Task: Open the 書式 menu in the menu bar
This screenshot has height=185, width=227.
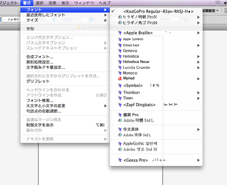Action: point(27,3)
